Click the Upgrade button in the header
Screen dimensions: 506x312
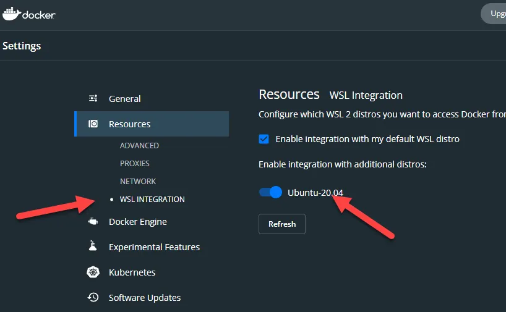[494, 14]
